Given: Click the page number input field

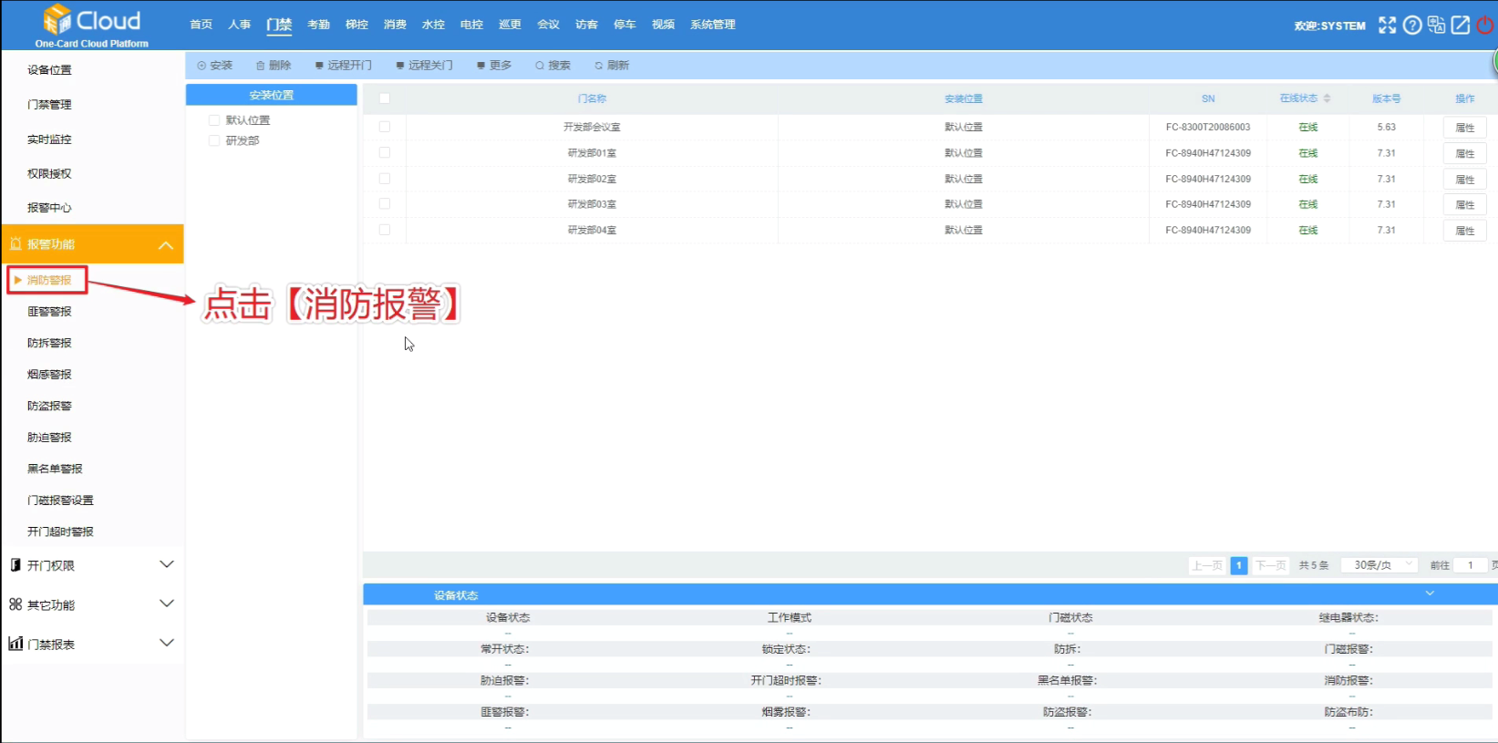Looking at the screenshot, I should (x=1470, y=565).
